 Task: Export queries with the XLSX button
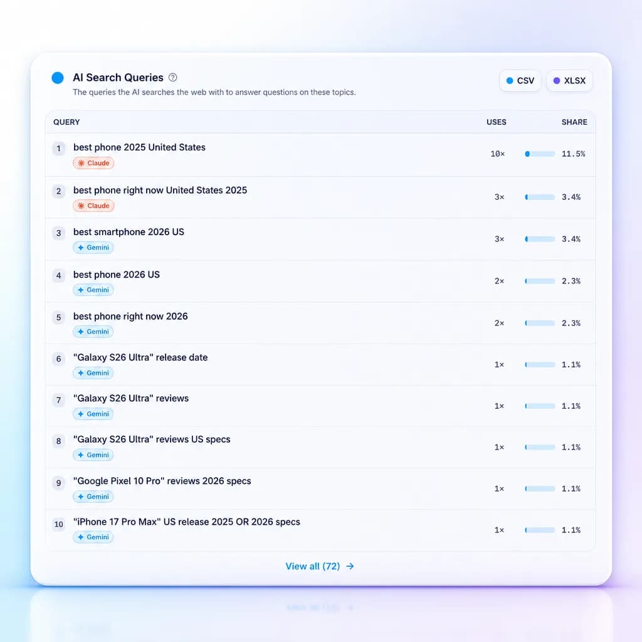(569, 81)
